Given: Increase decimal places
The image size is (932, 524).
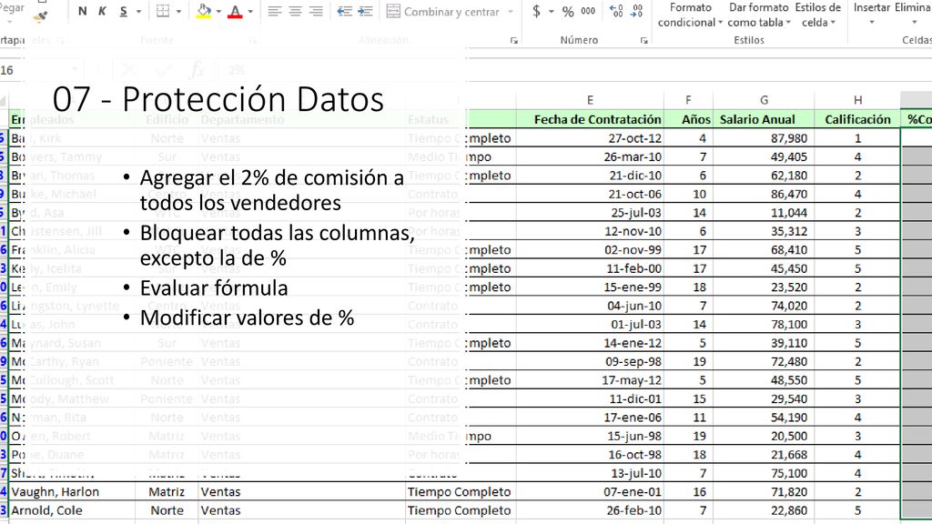Looking at the screenshot, I should 617,11.
